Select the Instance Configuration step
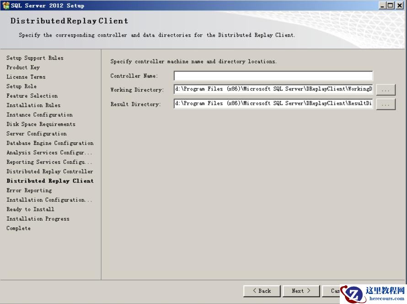407x304 pixels. click(x=39, y=115)
